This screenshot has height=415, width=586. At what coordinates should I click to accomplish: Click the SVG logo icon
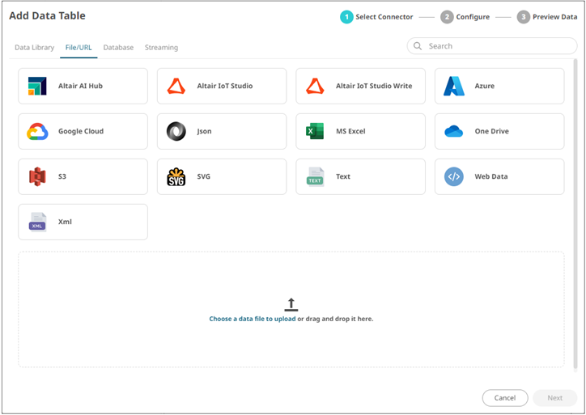pyautogui.click(x=176, y=177)
